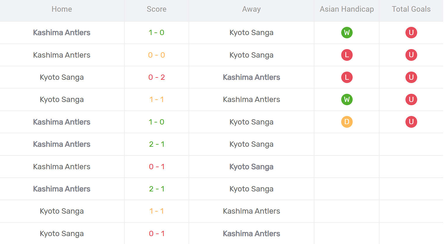
Task: Click the Score column header
Action: (x=156, y=9)
